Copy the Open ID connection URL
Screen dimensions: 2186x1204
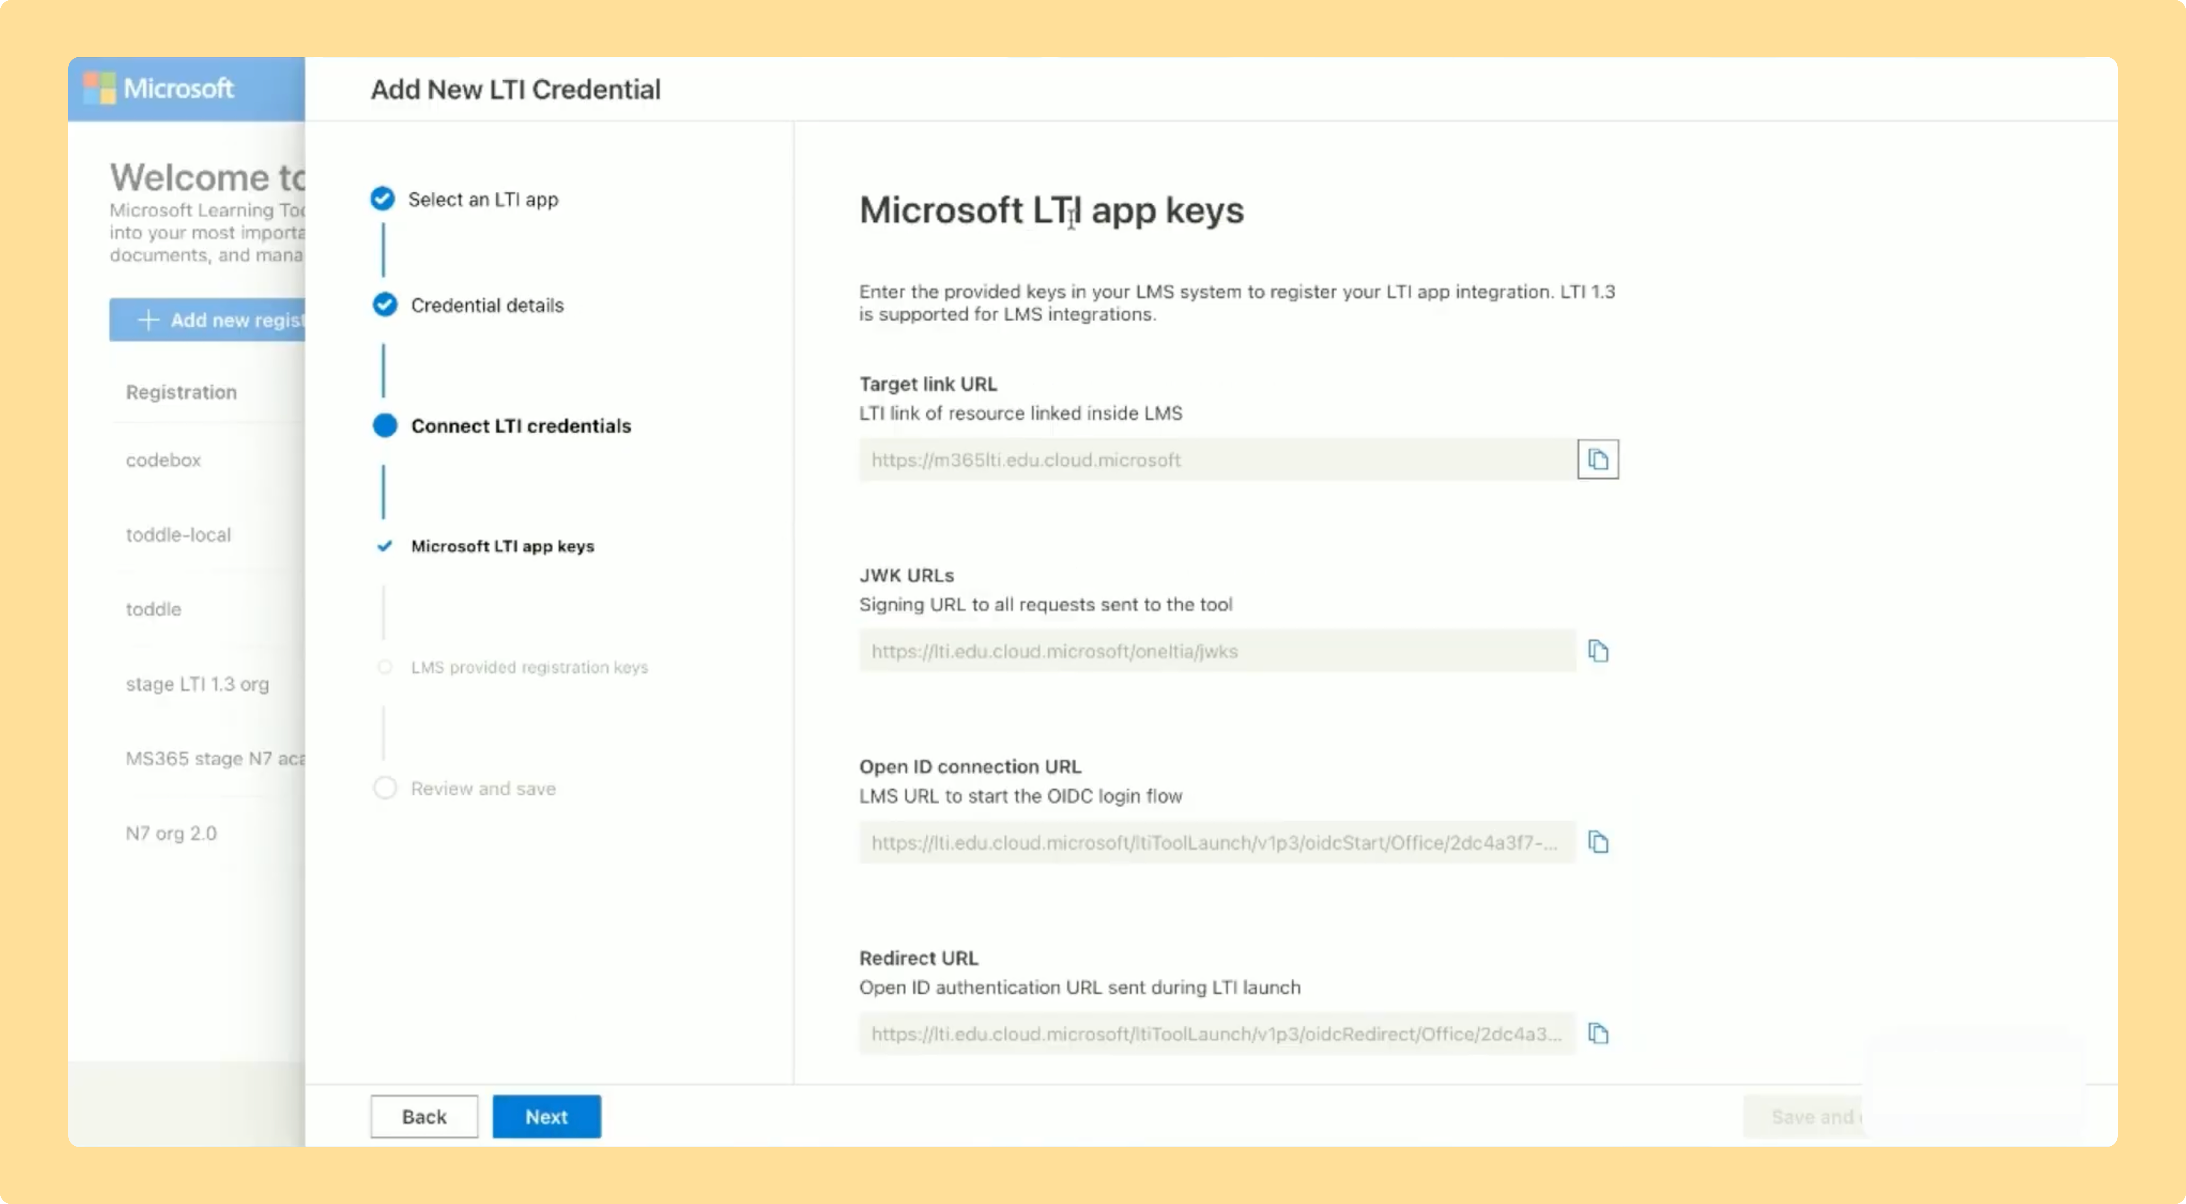pos(1598,842)
